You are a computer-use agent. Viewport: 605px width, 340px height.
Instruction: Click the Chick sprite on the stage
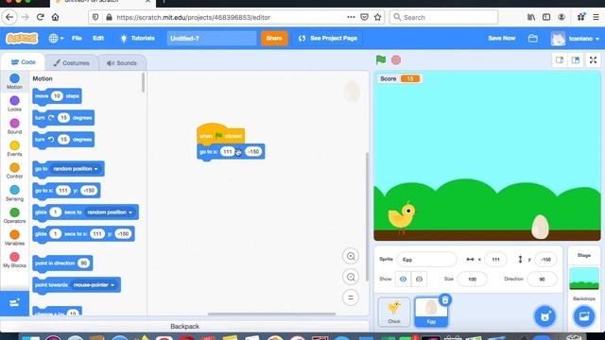tap(402, 217)
